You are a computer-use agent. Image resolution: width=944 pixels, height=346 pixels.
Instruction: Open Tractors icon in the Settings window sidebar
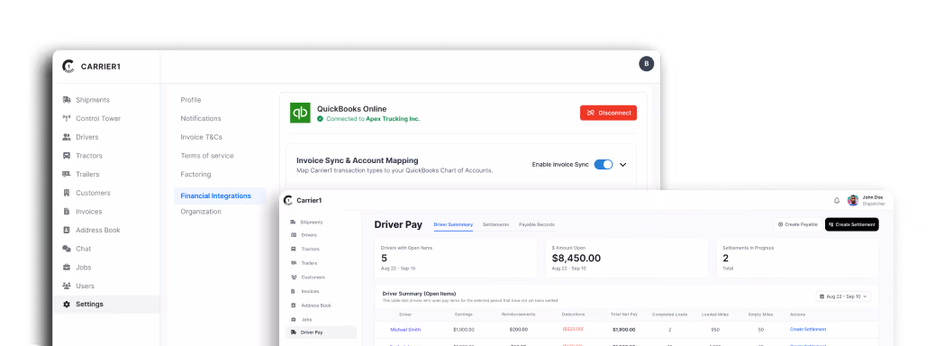coord(67,156)
